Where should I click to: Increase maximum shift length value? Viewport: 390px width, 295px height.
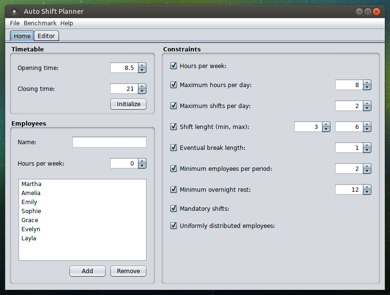tap(367, 124)
